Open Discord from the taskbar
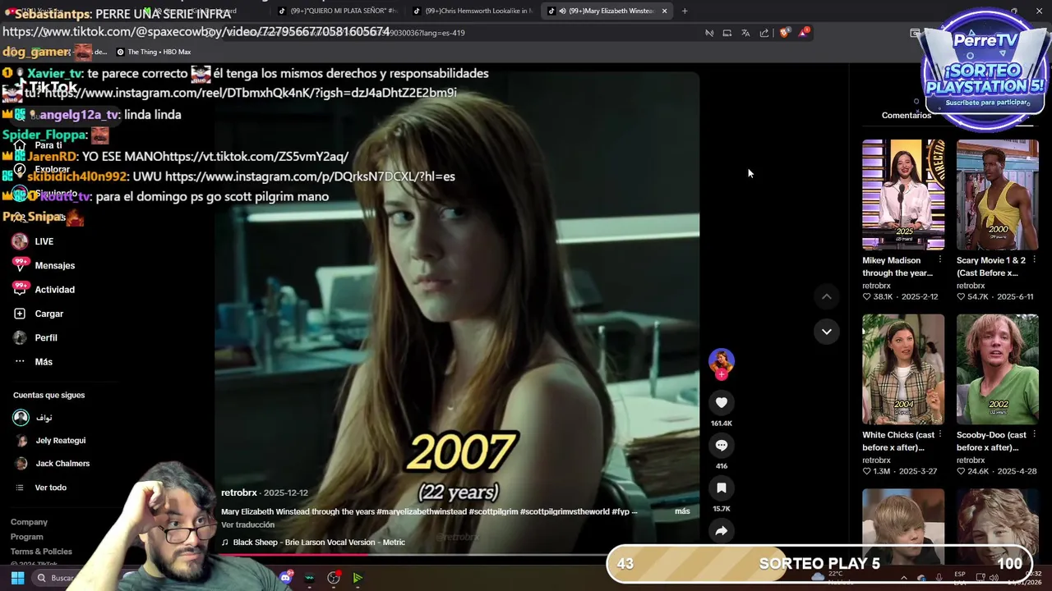Screen dimensions: 1052x591 tap(285, 578)
